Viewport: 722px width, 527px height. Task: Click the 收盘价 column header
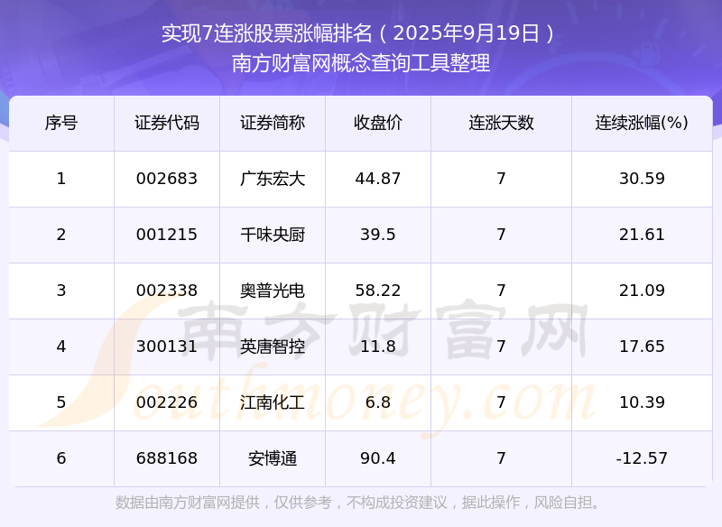click(378, 123)
